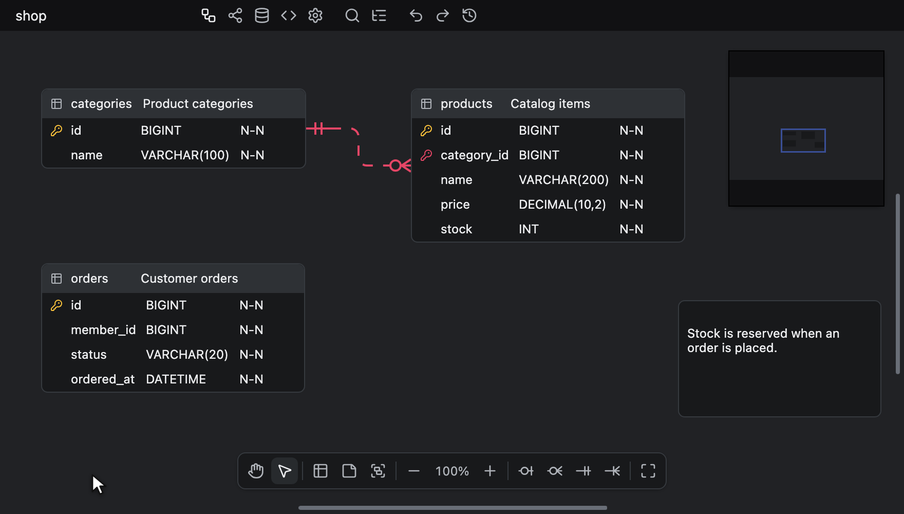Select the zero-or-many relationship tool
904x514 pixels.
555,471
